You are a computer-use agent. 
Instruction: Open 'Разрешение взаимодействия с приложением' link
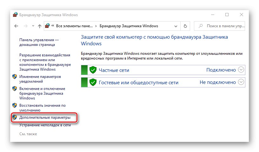click(x=45, y=62)
